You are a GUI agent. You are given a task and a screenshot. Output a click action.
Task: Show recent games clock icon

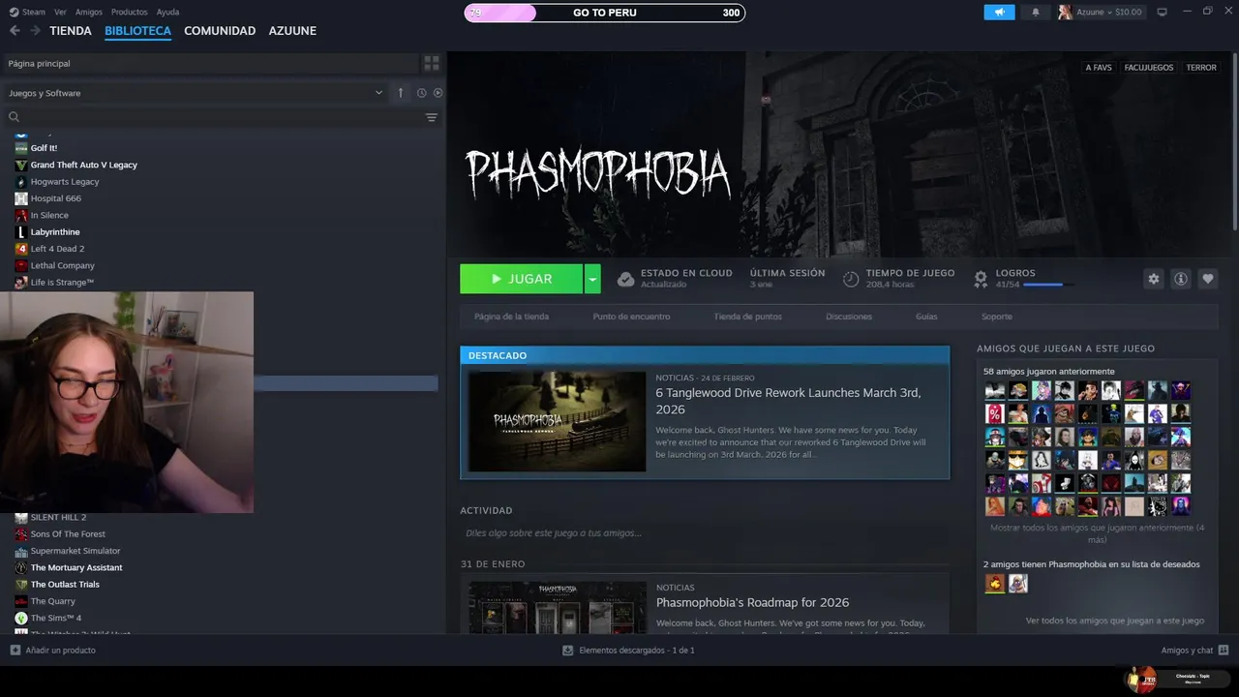tap(421, 93)
